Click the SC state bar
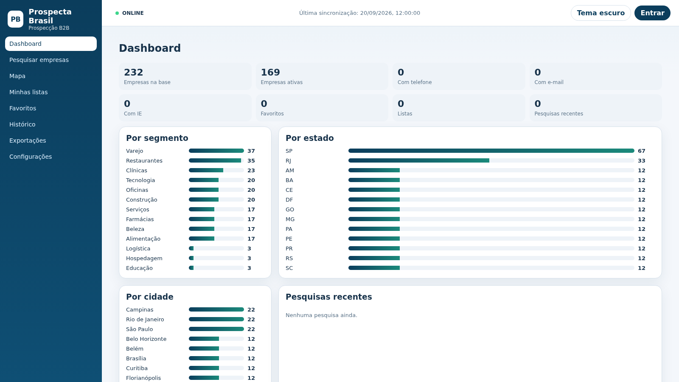Viewport: 679px width, 382px height. pos(491,268)
